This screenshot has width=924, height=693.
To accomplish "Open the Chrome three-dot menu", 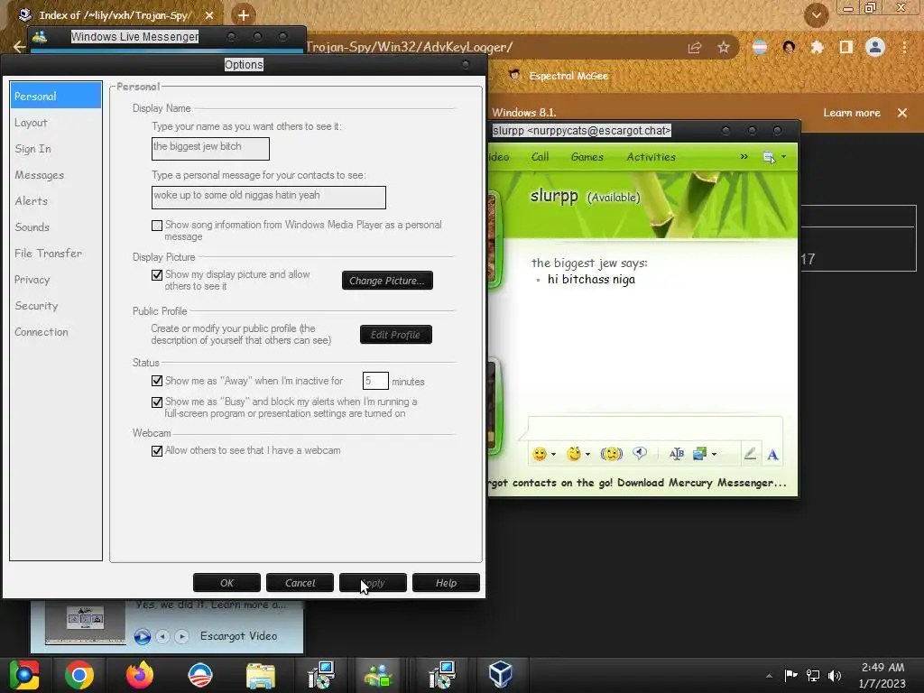I will coord(904,47).
